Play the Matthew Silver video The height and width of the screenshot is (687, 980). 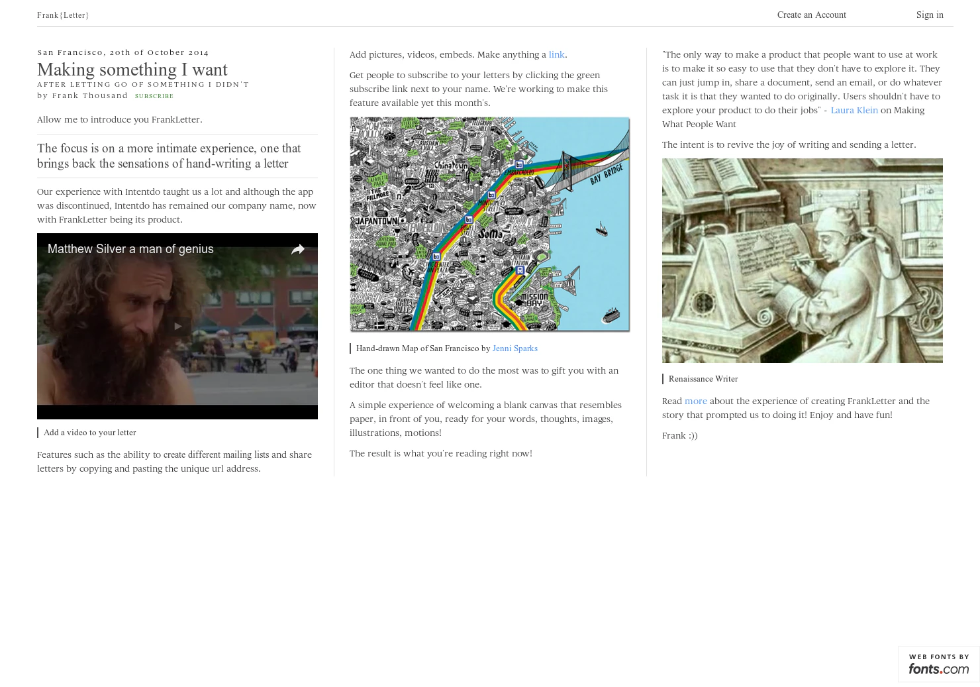point(177,326)
